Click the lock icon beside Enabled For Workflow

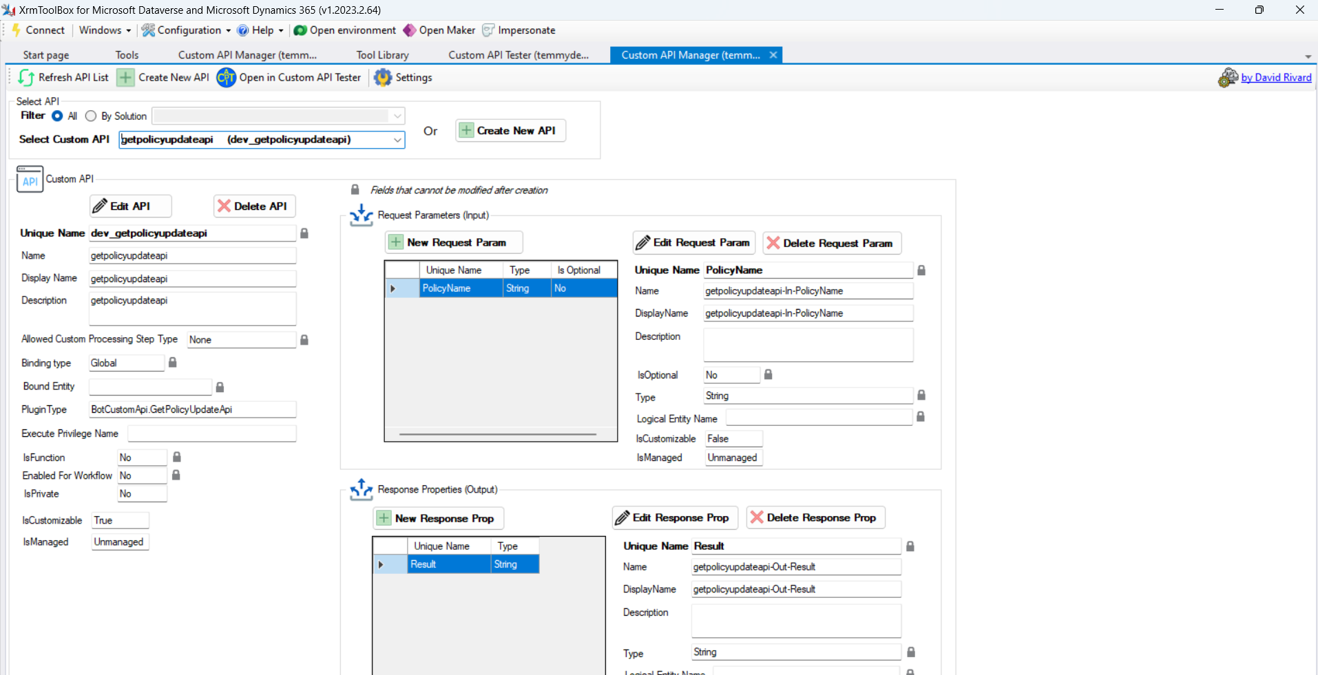click(176, 475)
